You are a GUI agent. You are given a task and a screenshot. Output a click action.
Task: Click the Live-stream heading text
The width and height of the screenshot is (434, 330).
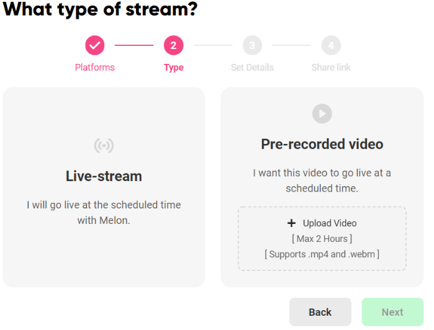[104, 176]
